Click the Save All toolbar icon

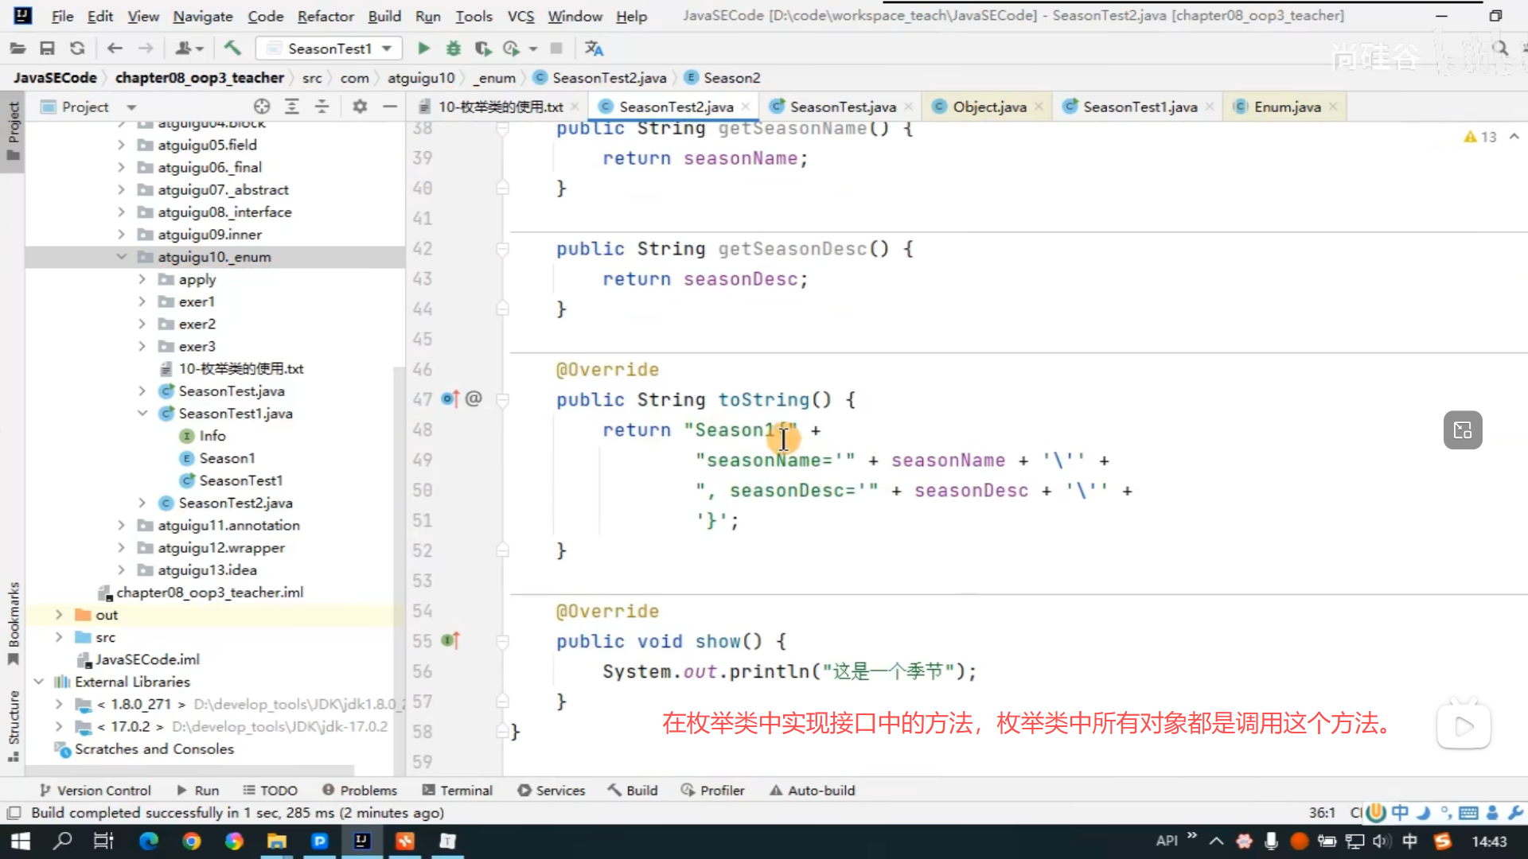(47, 49)
